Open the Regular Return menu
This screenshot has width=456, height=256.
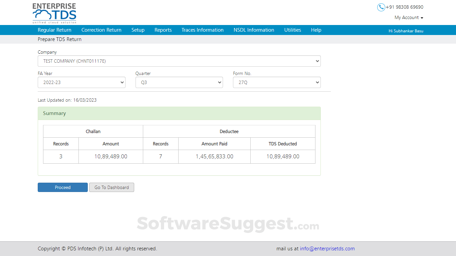pos(54,30)
